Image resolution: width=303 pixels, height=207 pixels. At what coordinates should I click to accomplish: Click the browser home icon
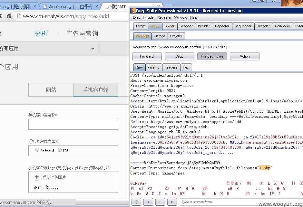point(9,16)
